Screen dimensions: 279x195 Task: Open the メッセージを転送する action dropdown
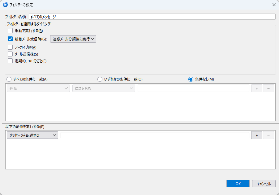[32, 135]
